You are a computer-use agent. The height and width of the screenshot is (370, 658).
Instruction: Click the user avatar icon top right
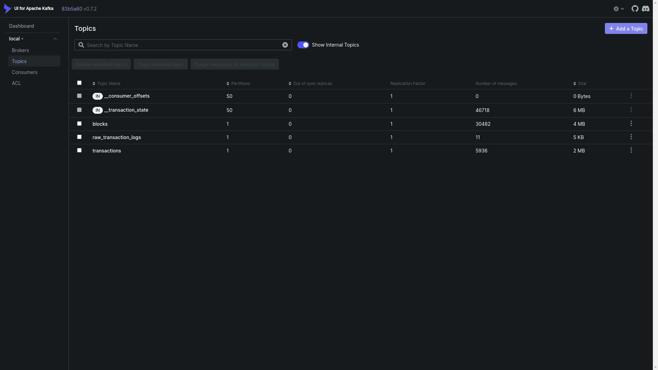616,9
